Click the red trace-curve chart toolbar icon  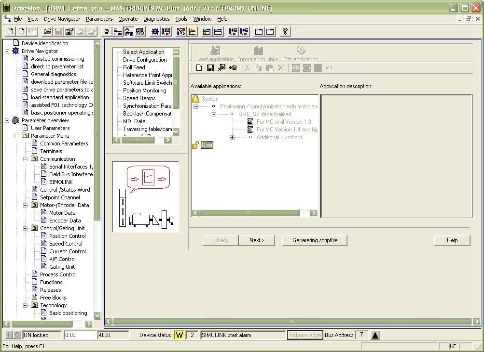pyautogui.click(x=193, y=31)
